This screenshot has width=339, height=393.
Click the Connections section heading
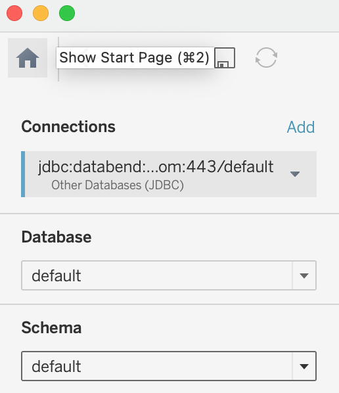(68, 127)
